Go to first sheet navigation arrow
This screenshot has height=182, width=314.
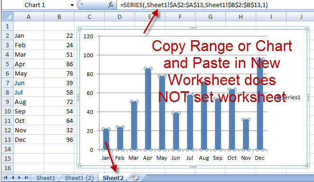pos(6,177)
